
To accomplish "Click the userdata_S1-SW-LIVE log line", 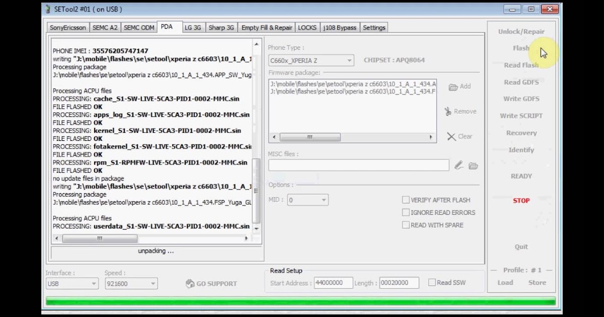I will tap(151, 226).
